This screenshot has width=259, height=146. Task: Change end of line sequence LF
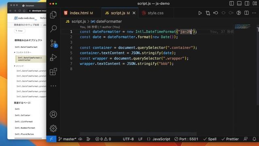point(140,139)
